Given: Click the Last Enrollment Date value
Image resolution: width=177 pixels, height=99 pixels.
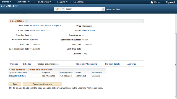Looking at the screenshot, I should [x=35, y=49].
